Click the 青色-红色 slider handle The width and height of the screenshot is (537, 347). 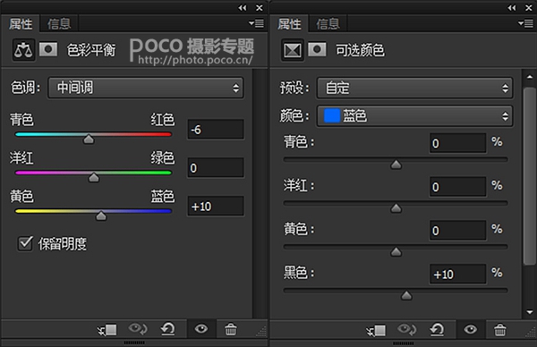tap(89, 139)
